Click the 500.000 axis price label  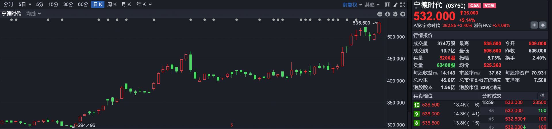(396, 37)
